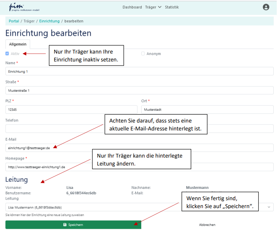Enable the Anonym checkbox

point(143,54)
